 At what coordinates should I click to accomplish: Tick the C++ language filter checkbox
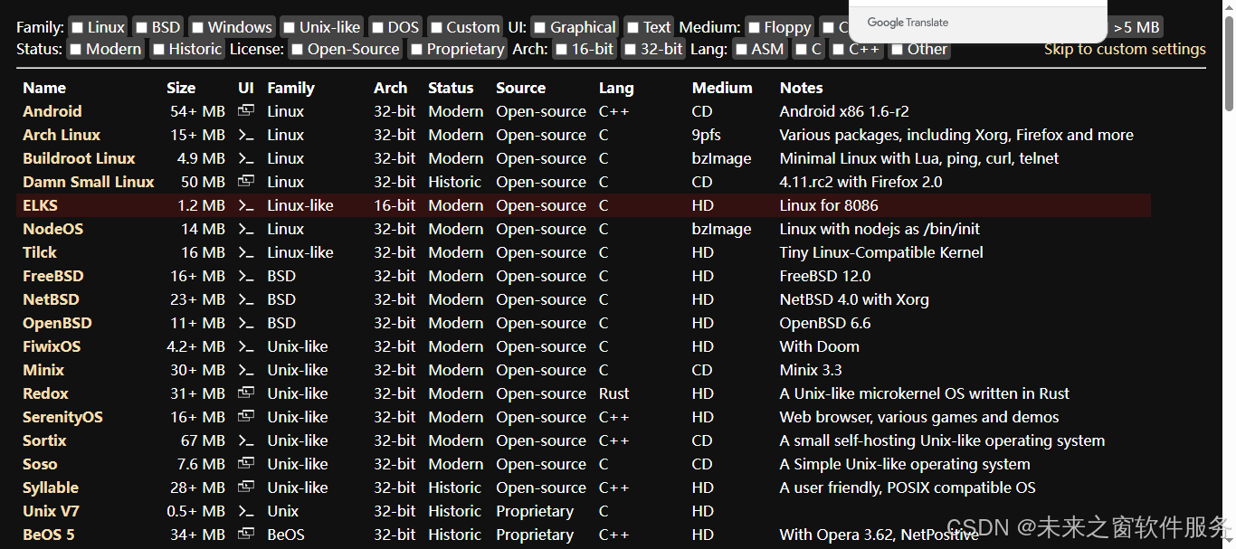(838, 50)
